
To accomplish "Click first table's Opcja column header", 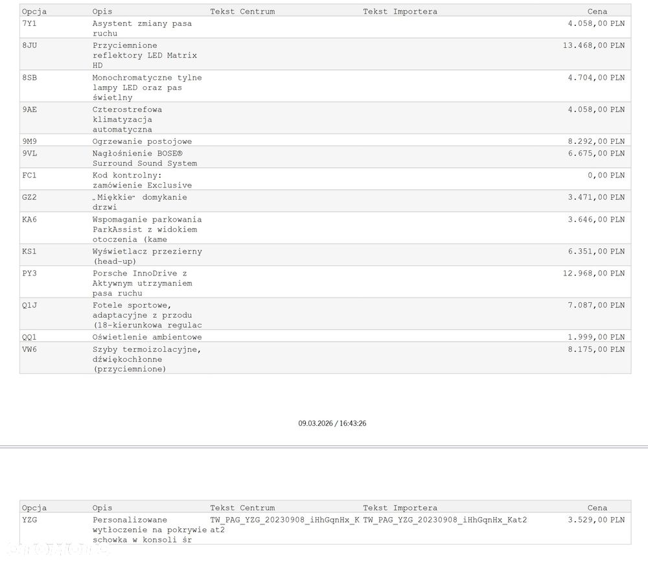I will tap(34, 12).
